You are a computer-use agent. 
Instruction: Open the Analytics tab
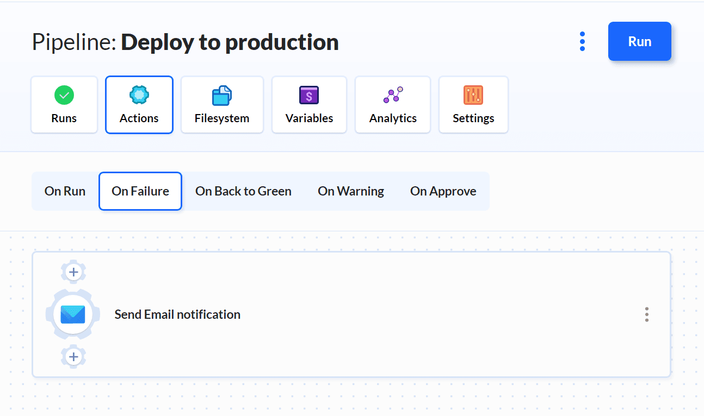click(393, 105)
